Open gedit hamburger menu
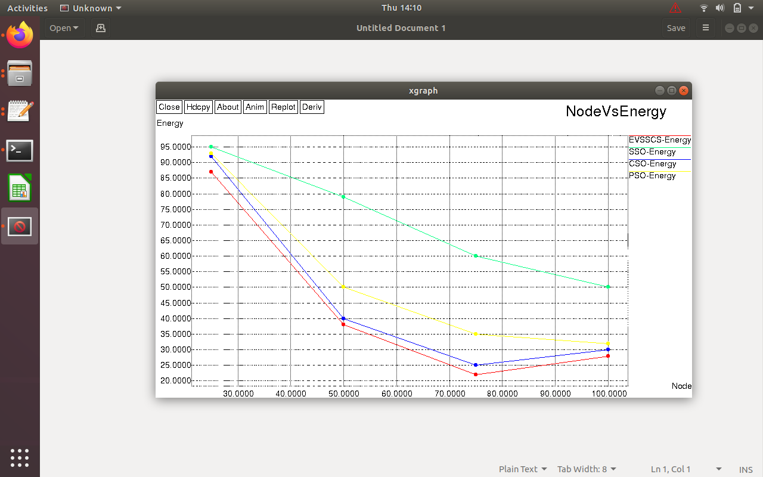The image size is (763, 477). pos(706,27)
